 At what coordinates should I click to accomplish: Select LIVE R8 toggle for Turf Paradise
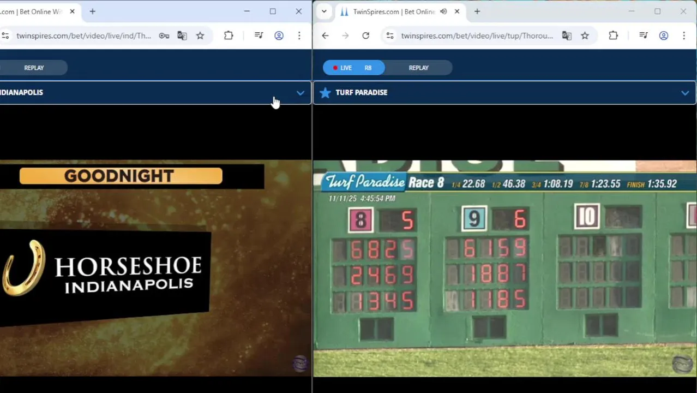pyautogui.click(x=354, y=68)
